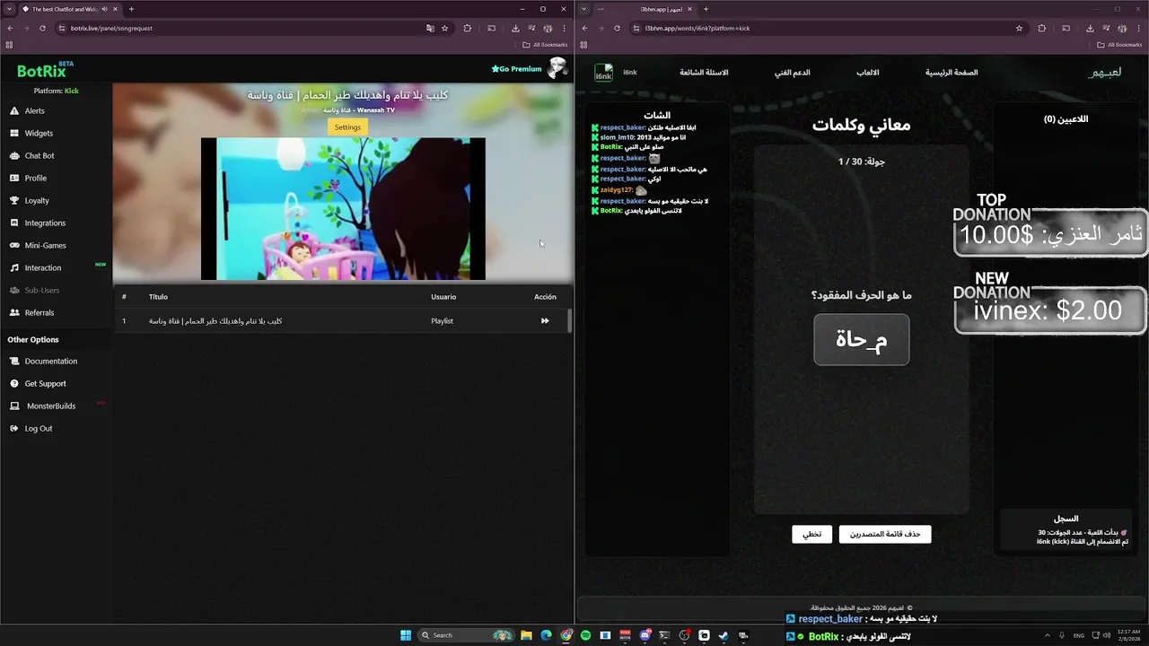Expand tab search in BotRix window

point(8,9)
